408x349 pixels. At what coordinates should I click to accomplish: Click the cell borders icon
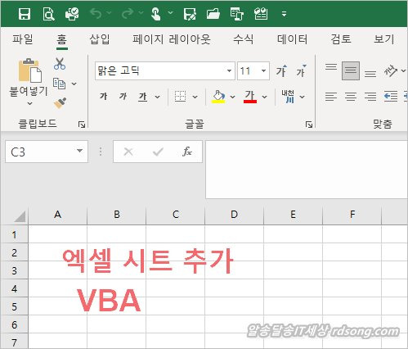[x=180, y=97]
